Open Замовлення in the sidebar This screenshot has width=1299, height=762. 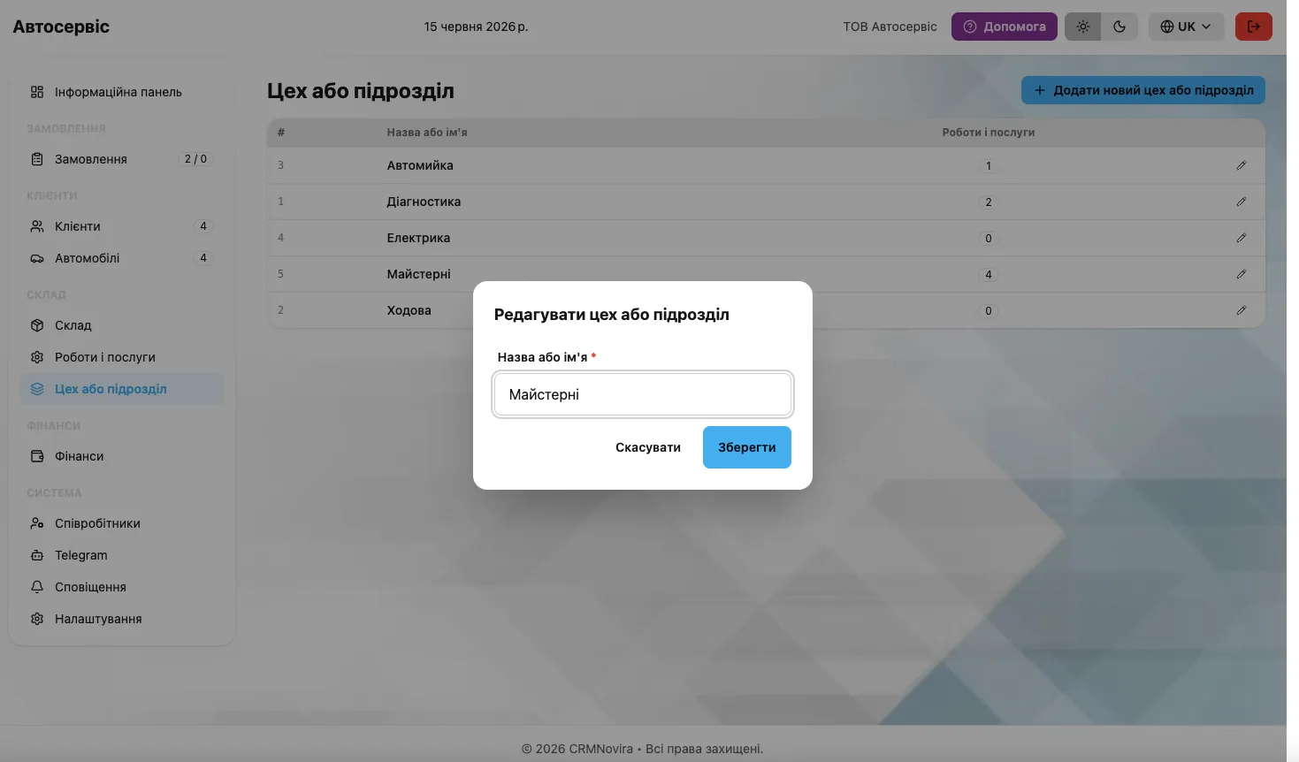(121, 159)
